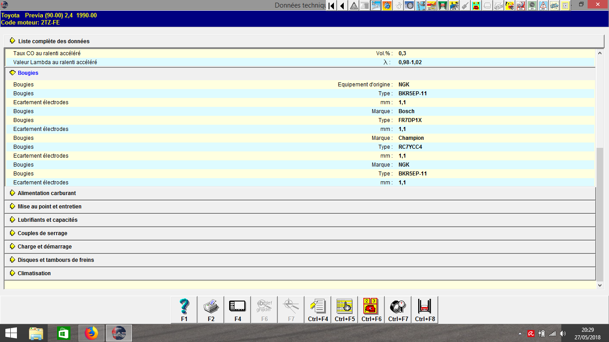The image size is (609, 342).
Task: Click the Champion marque value
Action: click(x=411, y=138)
